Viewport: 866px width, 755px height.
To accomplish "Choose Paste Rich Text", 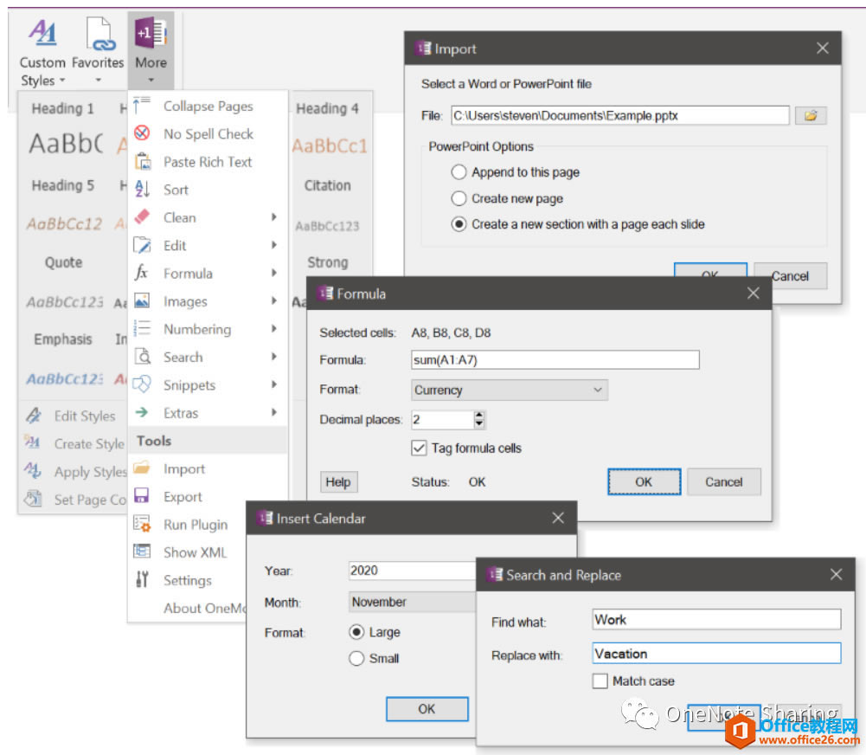I will pos(208,162).
